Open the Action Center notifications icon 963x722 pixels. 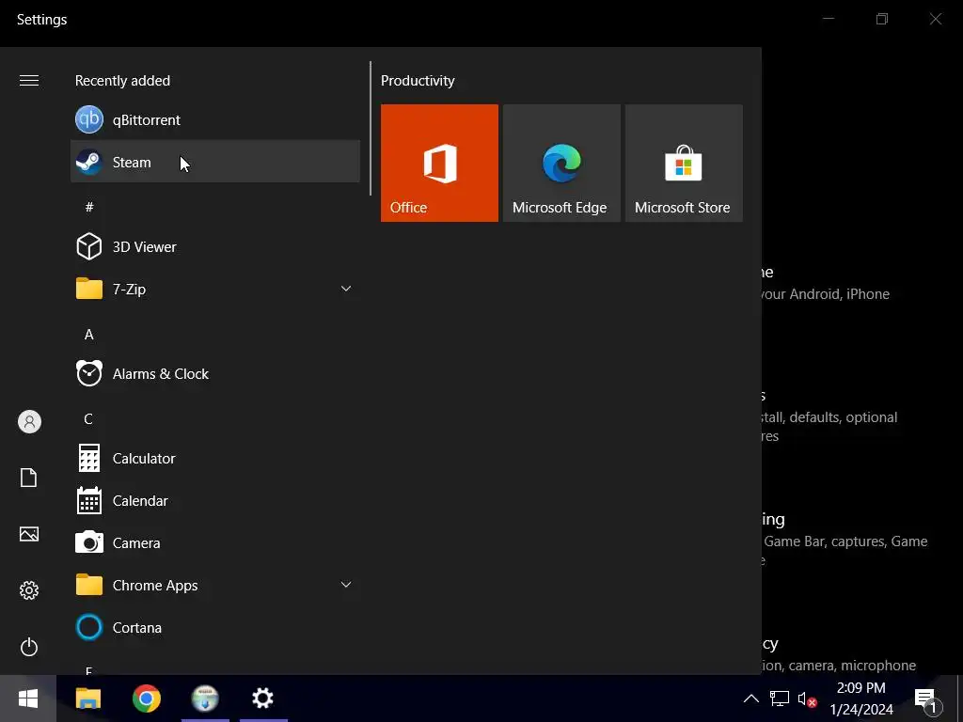[x=926, y=699]
